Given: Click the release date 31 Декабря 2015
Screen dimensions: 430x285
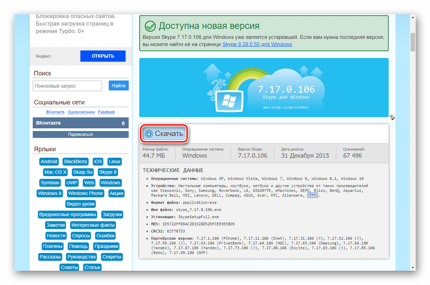Looking at the screenshot, I should click(305, 156).
